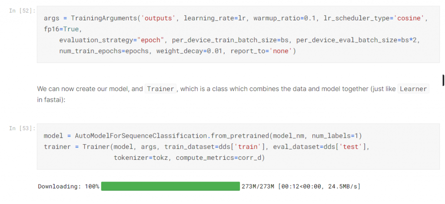
Task: Click the 273M/273M download status text
Action: (258, 186)
